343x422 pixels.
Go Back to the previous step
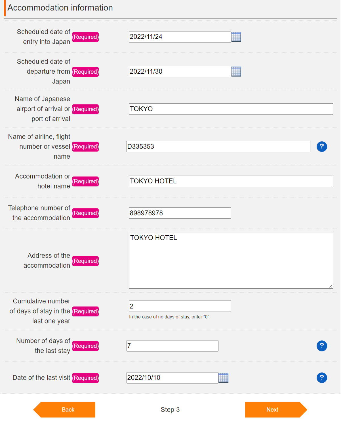pos(68,410)
